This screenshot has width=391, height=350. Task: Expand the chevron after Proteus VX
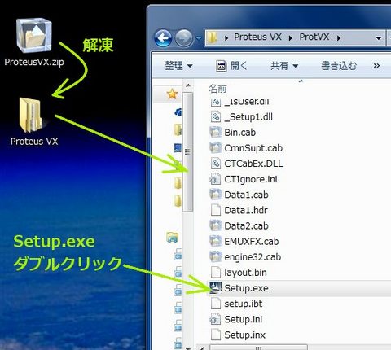[x=290, y=38]
